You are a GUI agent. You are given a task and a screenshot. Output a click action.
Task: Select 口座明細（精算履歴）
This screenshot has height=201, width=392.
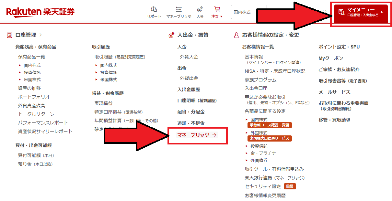[x=197, y=100]
